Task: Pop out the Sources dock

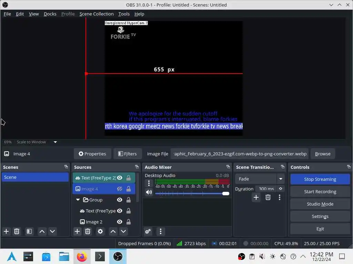Action: [x=137, y=167]
